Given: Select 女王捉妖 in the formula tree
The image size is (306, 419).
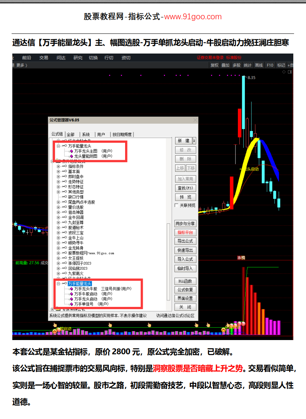Looking at the screenshot, I should pyautogui.click(x=75, y=258).
